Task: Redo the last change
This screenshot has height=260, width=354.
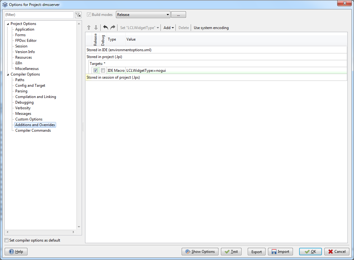Action: click(x=113, y=27)
